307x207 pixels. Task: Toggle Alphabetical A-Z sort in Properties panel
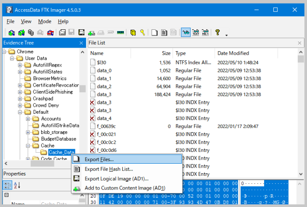click(x=17, y=185)
